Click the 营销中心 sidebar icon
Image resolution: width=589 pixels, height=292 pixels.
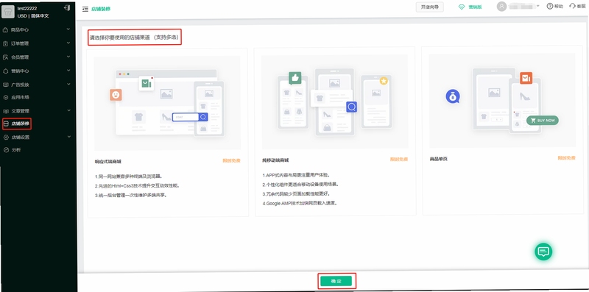click(6, 71)
